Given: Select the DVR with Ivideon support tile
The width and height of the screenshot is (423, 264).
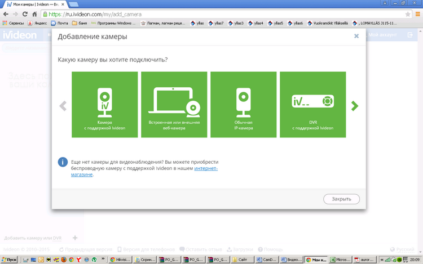Looking at the screenshot, I should click(312, 104).
